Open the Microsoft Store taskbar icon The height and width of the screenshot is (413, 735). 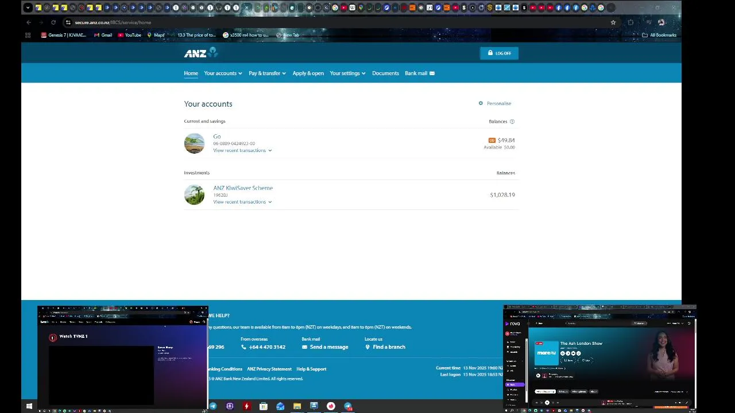tap(264, 406)
